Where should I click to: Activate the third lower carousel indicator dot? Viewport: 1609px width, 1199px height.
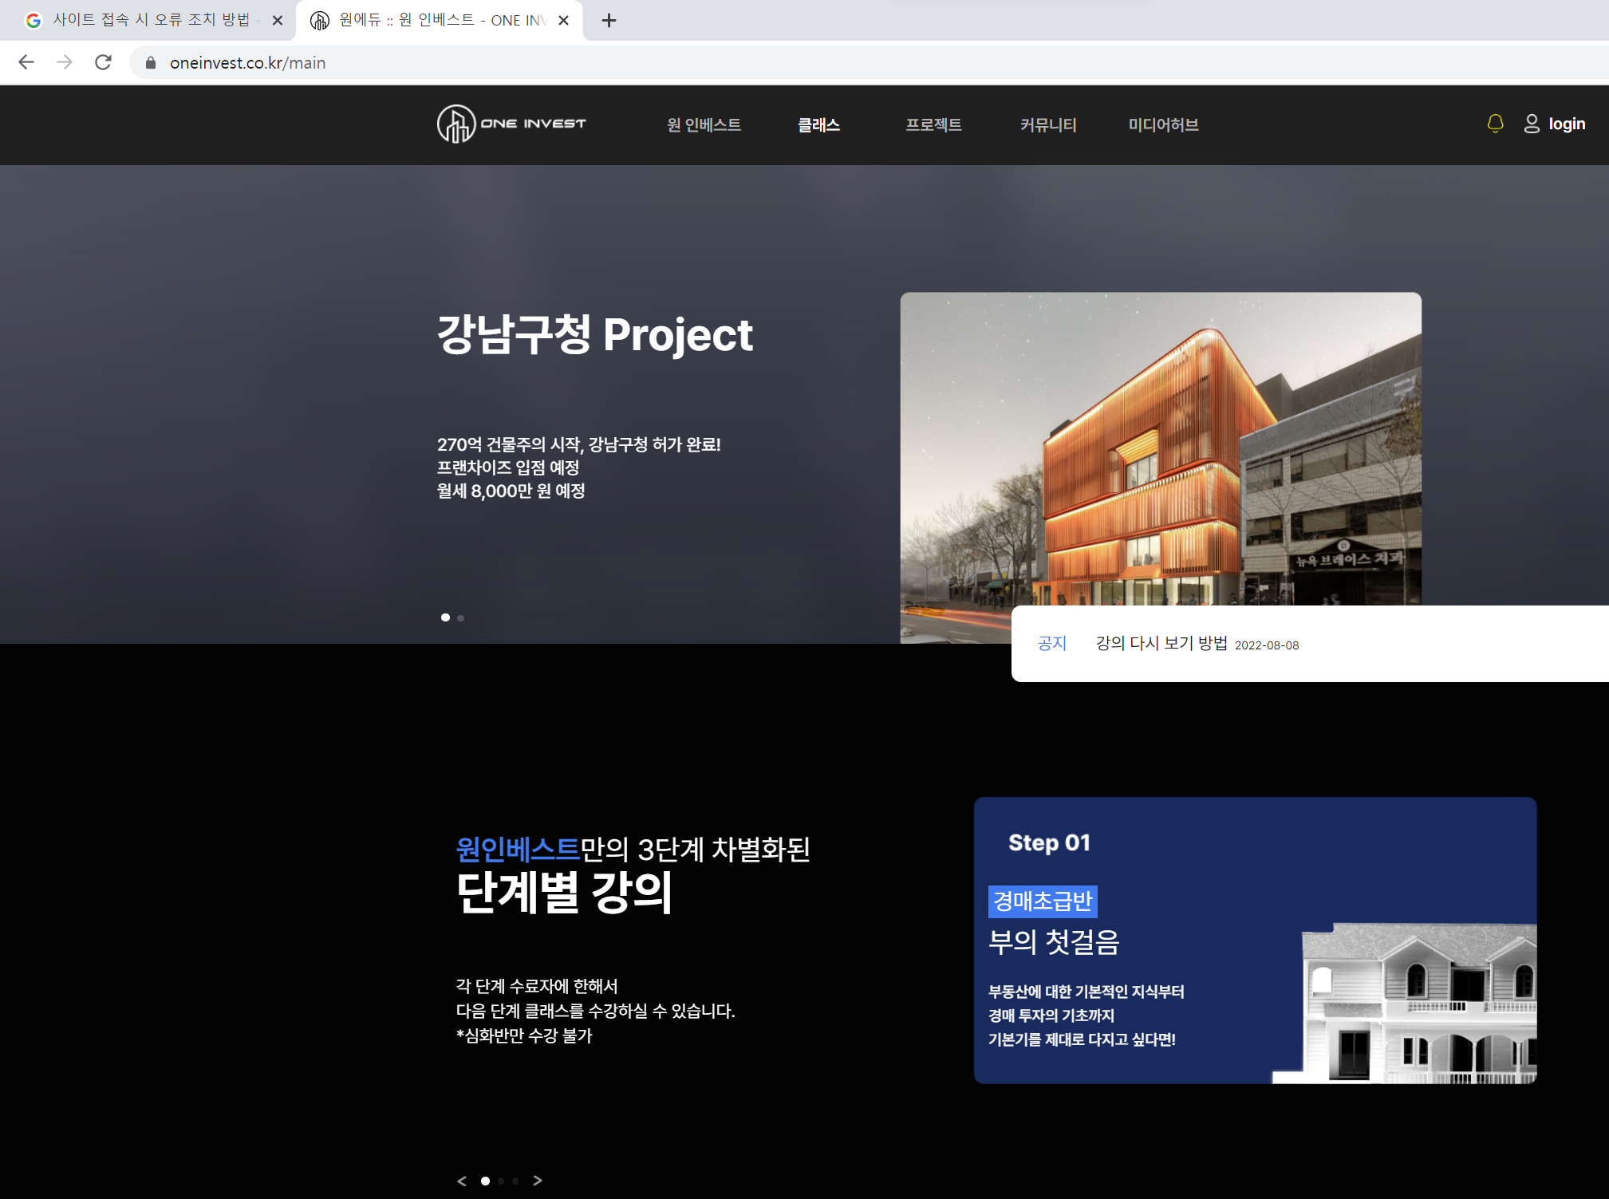pyautogui.click(x=515, y=1181)
